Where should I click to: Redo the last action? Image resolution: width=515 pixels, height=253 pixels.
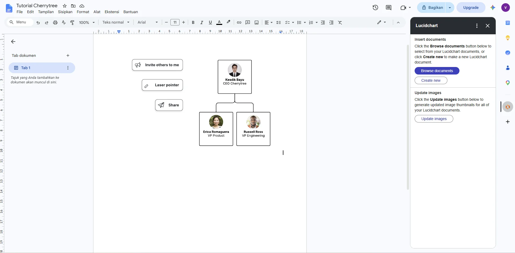point(47,23)
